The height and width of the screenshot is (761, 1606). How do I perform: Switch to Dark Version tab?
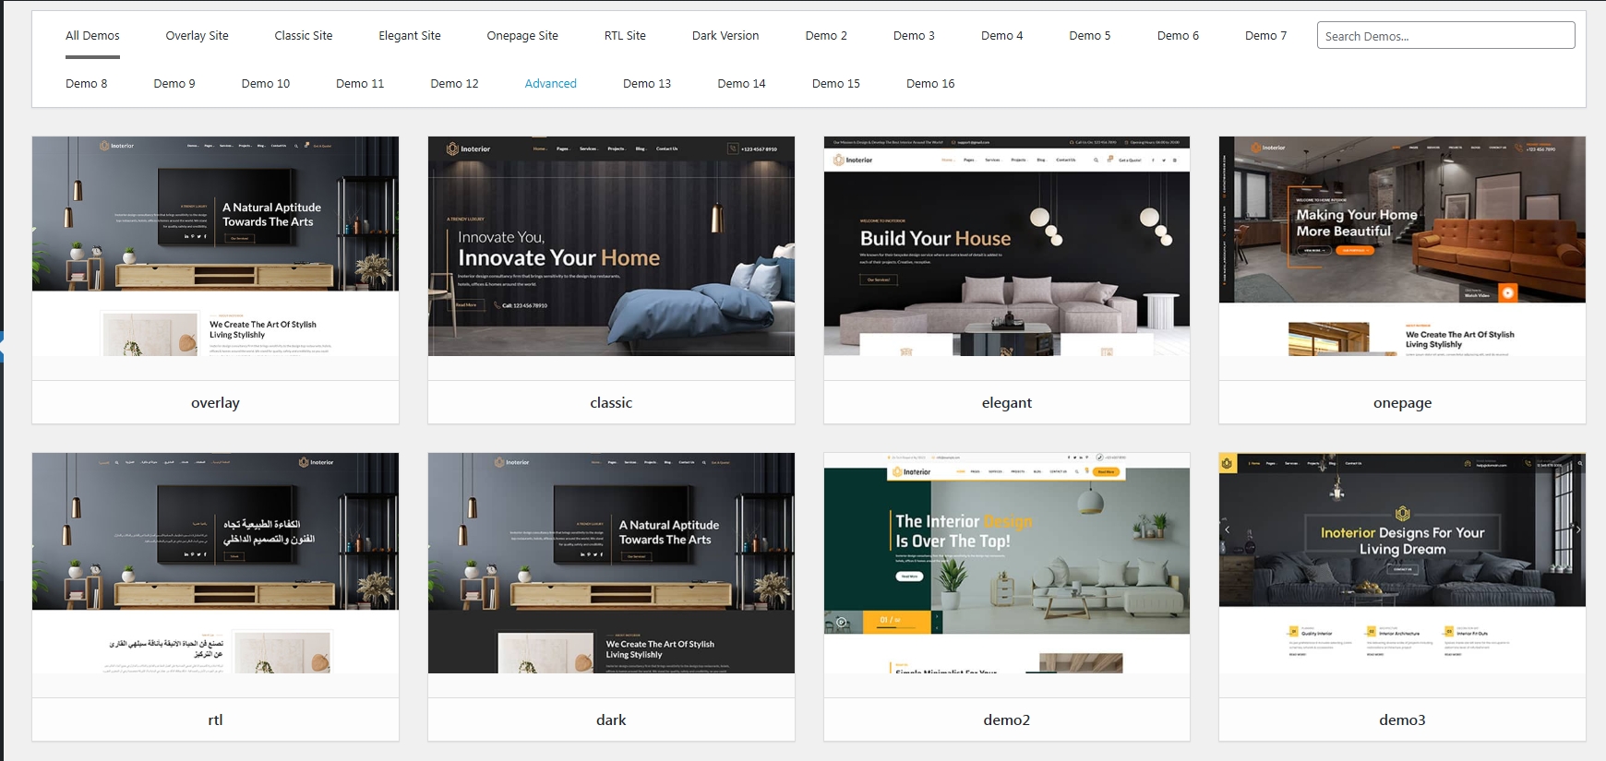click(x=725, y=36)
